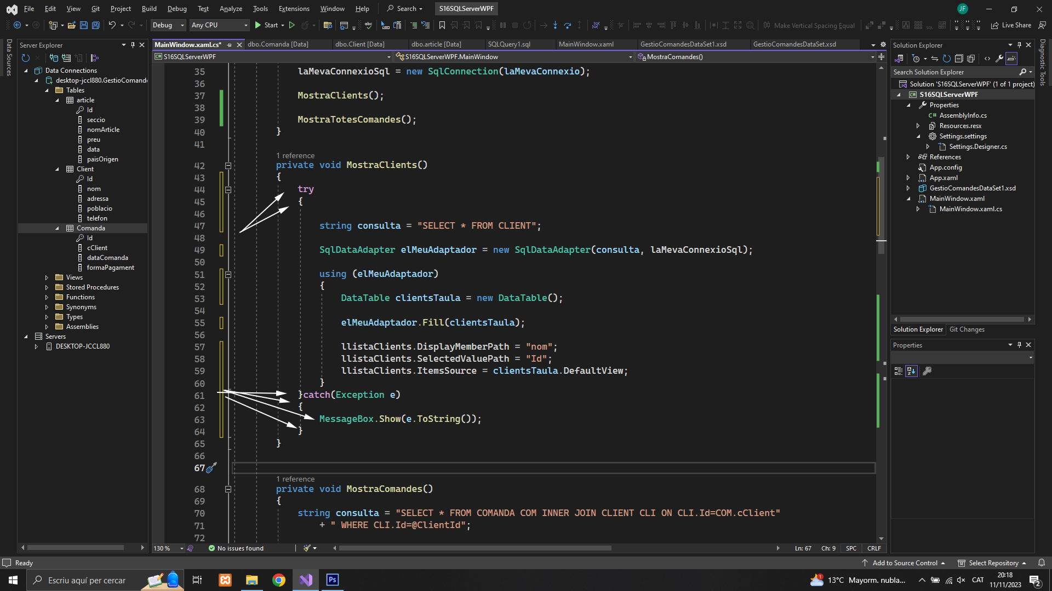
Task: Toggle pin on MainWindow.xaml.cs tab
Action: coord(230,45)
